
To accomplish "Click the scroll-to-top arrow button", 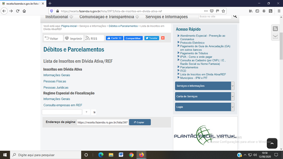I will pyautogui.click(x=272, y=144).
